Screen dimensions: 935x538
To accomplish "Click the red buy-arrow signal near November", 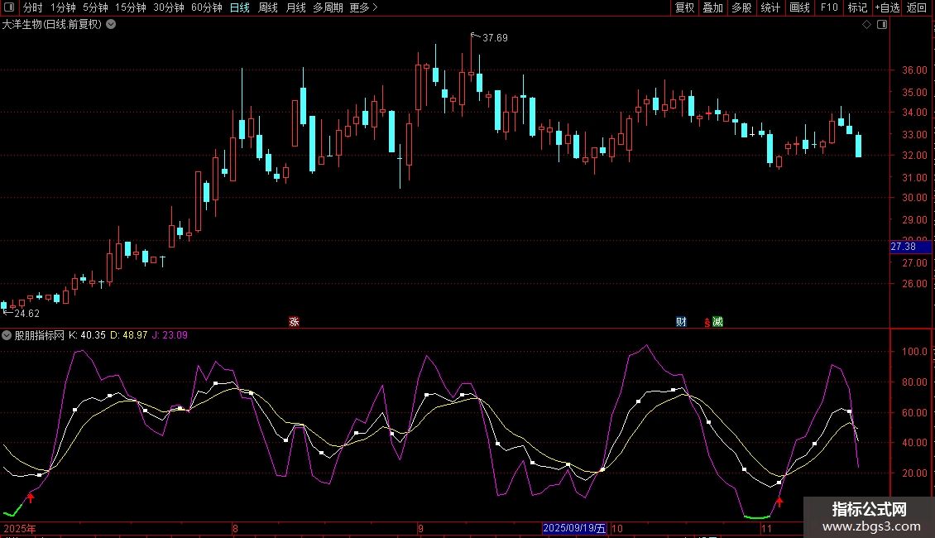I will (x=779, y=501).
